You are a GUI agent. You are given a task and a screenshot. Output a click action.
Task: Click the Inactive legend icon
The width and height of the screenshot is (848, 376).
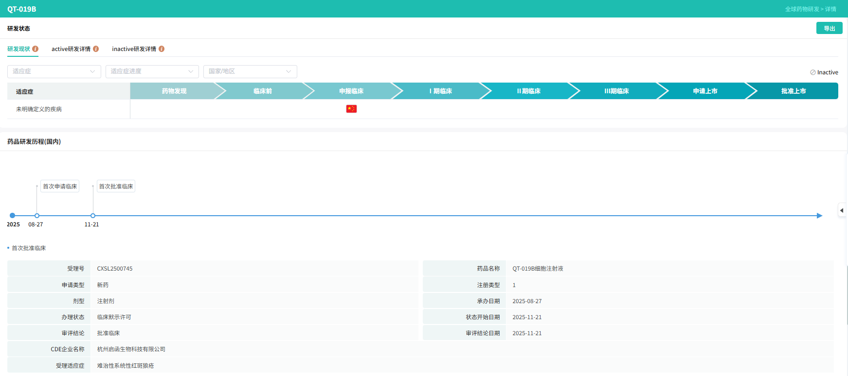(x=812, y=72)
